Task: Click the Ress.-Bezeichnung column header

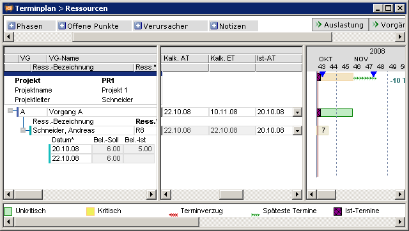Action: pyautogui.click(x=82, y=67)
